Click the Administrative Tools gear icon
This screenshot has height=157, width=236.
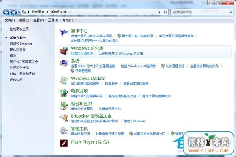pyautogui.click(x=64, y=131)
